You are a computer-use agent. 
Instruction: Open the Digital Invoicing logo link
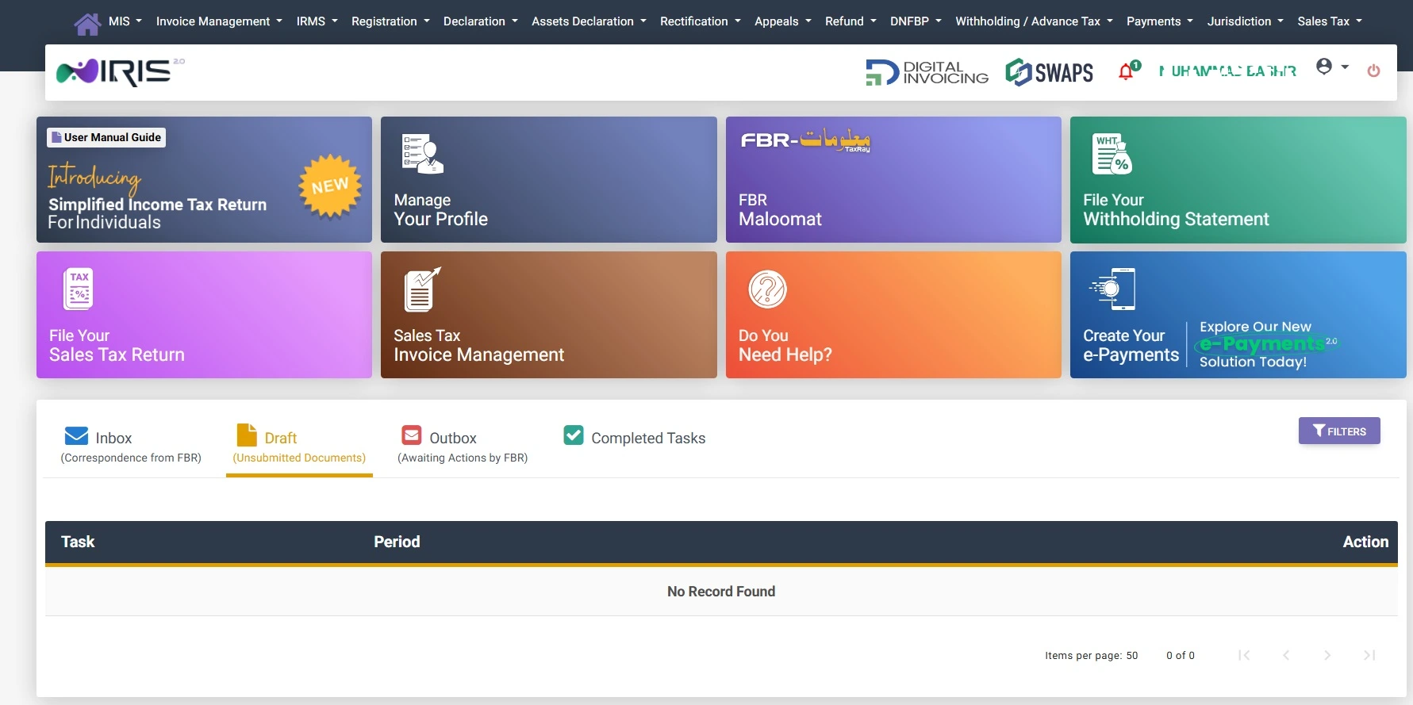tap(927, 72)
